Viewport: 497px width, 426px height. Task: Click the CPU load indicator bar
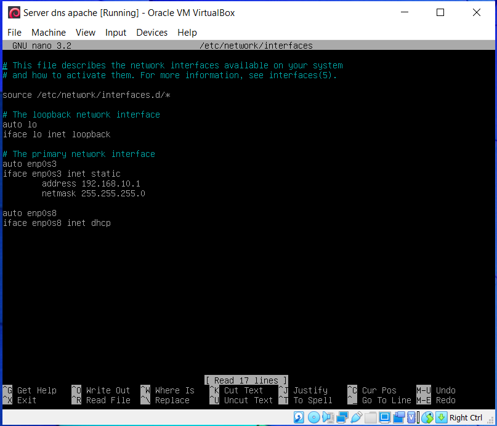418,417
